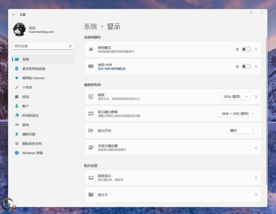Viewport: 276px width, 214px height.
Task: Click the 高级显示 monitor icon
Action: click(91, 178)
